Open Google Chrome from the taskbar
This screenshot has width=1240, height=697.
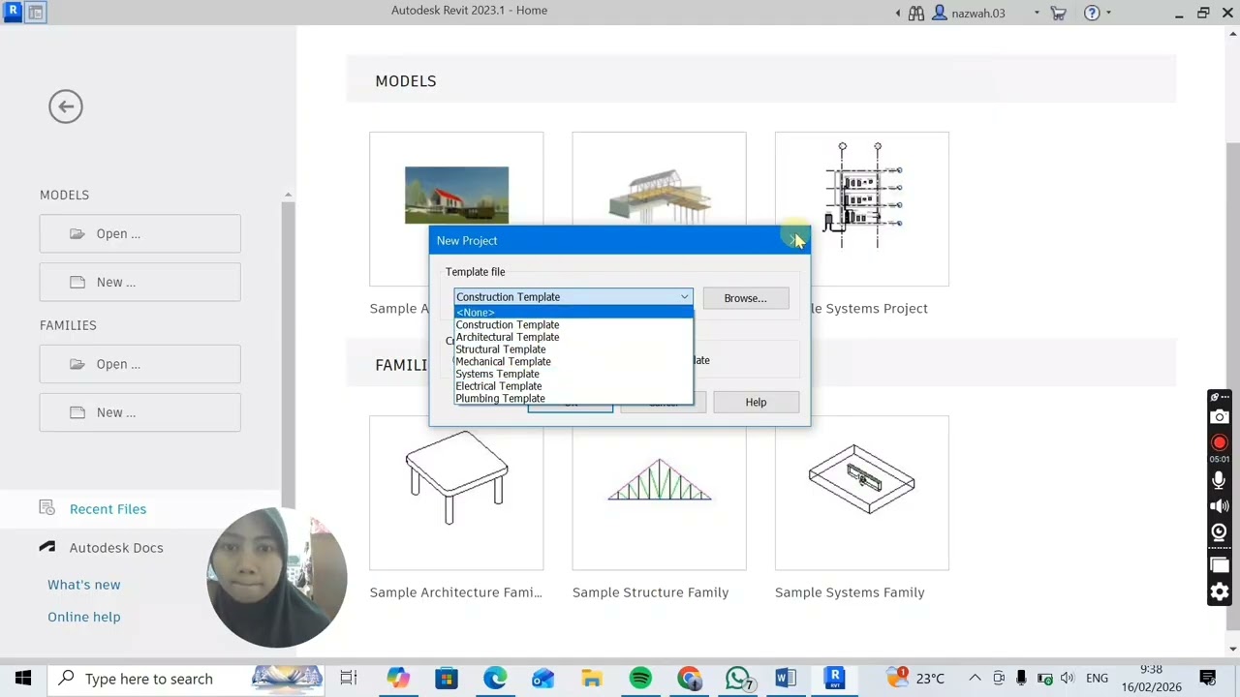coord(689,679)
